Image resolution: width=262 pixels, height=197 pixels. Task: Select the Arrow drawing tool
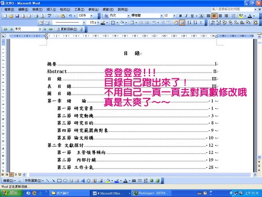(x=53, y=181)
